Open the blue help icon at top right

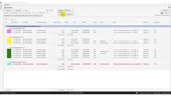point(169,7)
